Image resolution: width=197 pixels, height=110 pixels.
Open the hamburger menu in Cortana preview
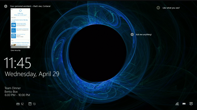click(x=12, y=10)
